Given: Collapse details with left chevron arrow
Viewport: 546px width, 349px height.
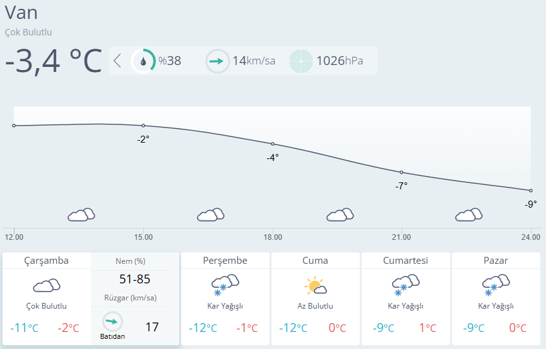Looking at the screenshot, I should (117, 61).
